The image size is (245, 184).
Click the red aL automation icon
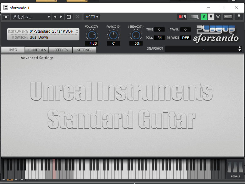pyautogui.click(x=182, y=17)
